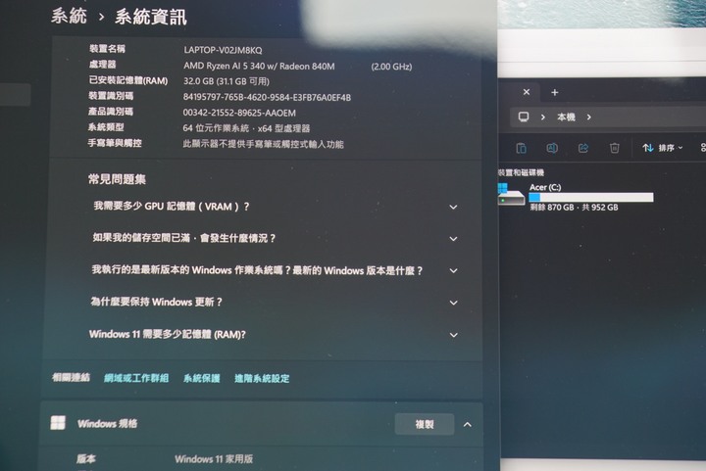Close the current File Explorer tab
706x471 pixels.
(527, 92)
